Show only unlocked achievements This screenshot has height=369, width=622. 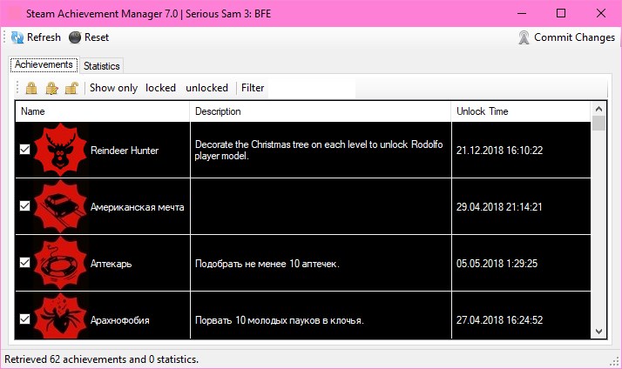tap(206, 88)
